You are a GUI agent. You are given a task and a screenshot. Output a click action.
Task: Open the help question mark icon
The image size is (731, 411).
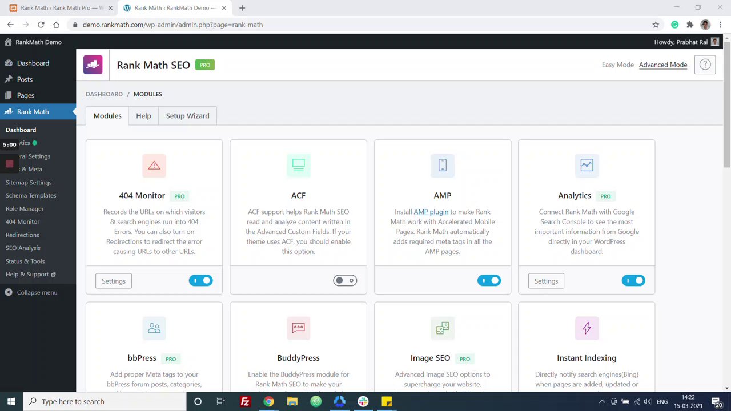[705, 65]
